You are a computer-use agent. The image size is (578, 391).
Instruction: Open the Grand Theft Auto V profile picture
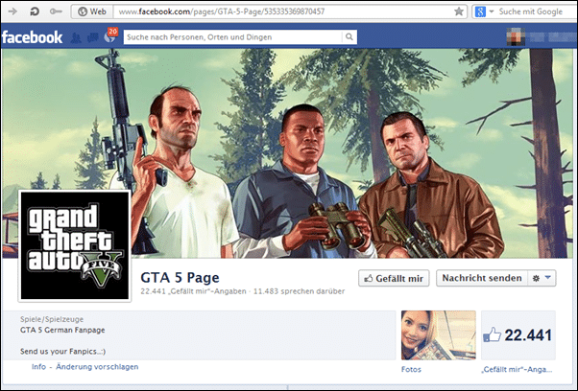click(x=75, y=245)
